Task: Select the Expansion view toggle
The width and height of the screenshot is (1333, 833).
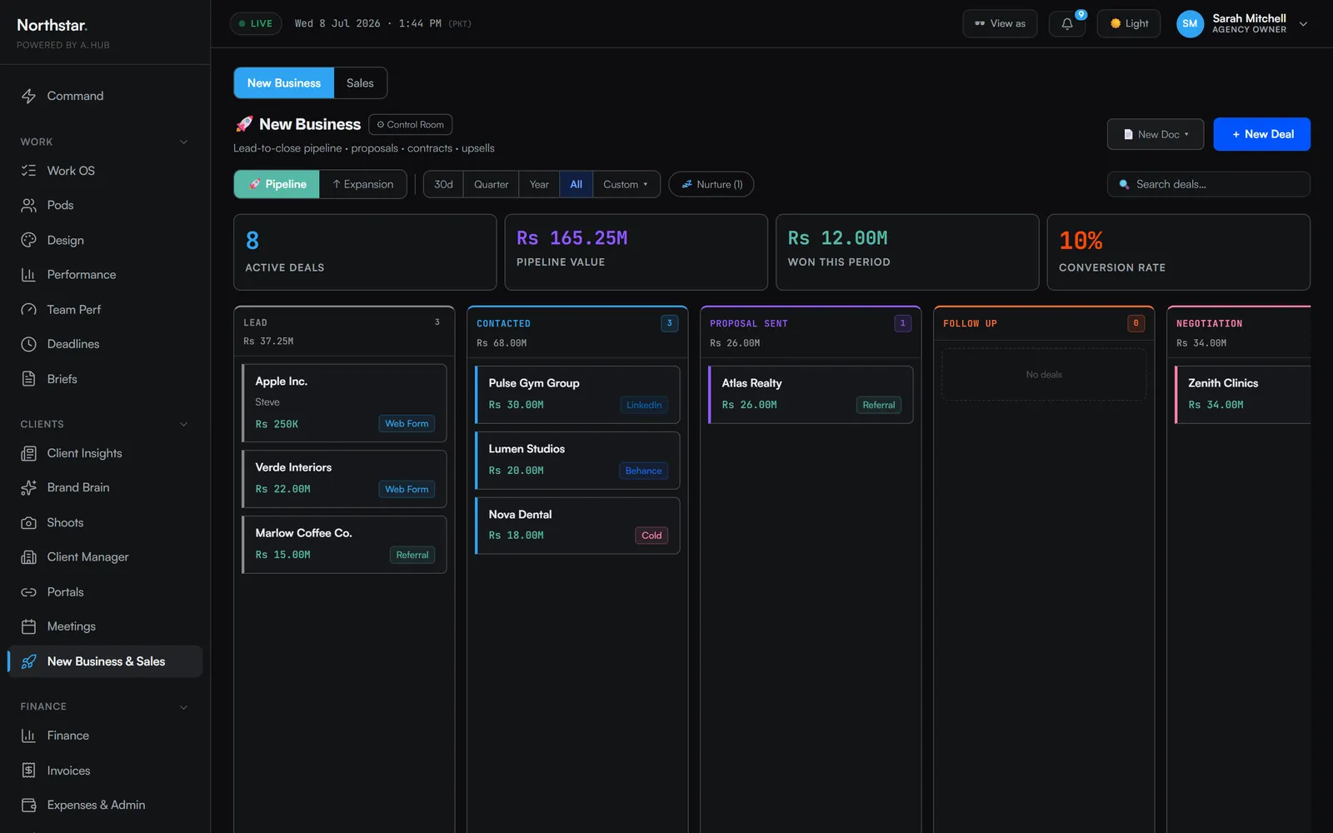Action: pyautogui.click(x=362, y=184)
